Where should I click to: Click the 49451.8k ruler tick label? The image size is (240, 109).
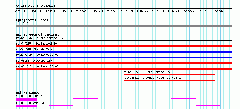tap(19, 11)
